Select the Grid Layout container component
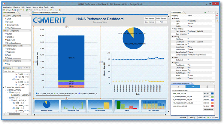The height and width of the screenshot is (124, 224). [11, 49]
